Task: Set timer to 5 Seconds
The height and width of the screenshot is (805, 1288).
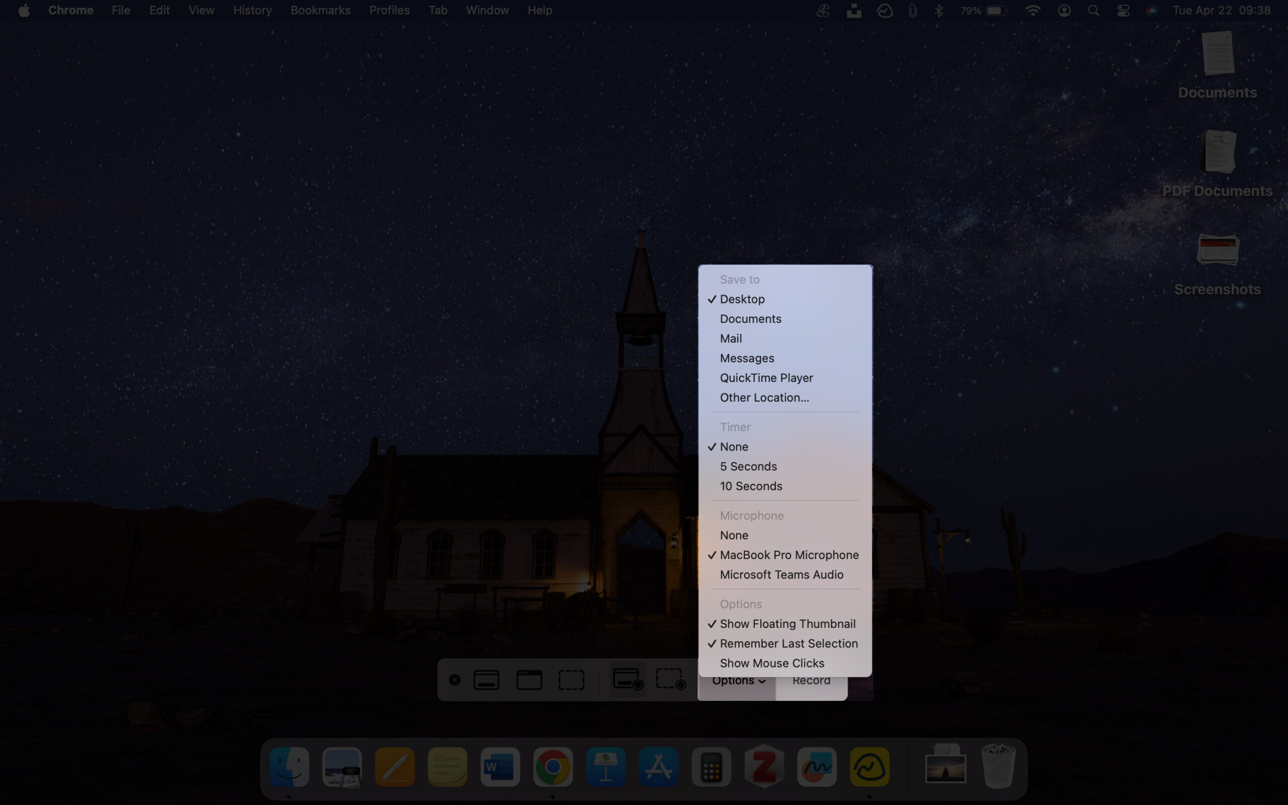Action: click(x=748, y=466)
